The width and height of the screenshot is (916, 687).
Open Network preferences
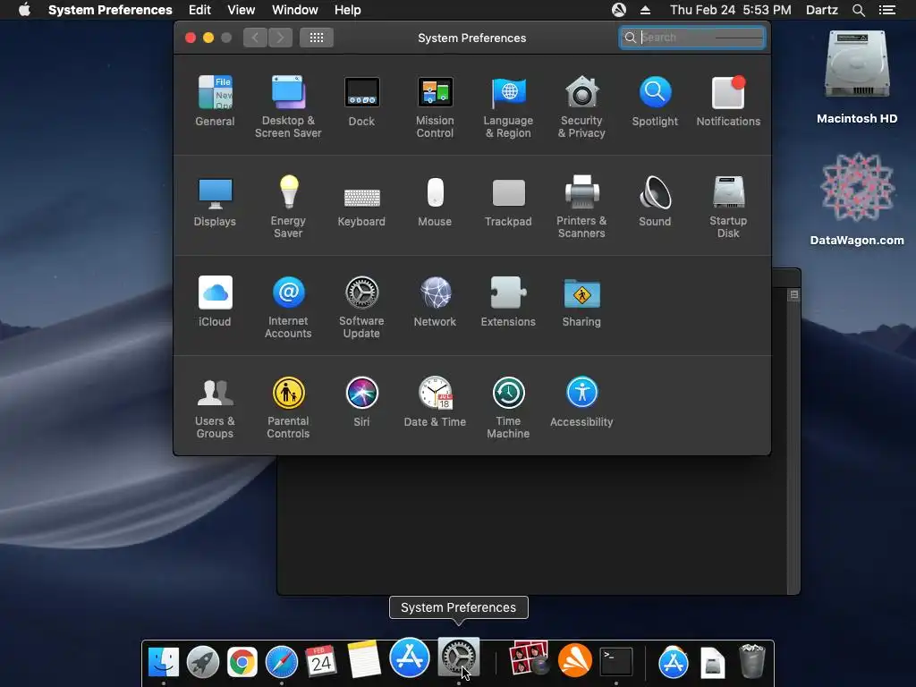(x=435, y=301)
